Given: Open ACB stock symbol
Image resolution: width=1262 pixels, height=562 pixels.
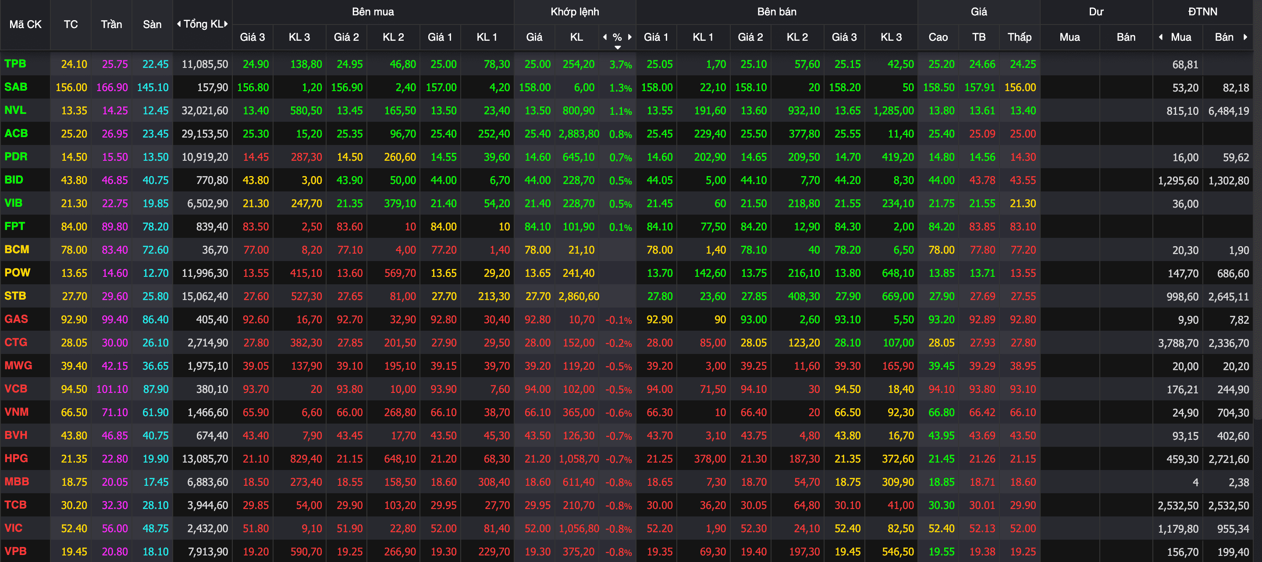Looking at the screenshot, I should tap(16, 134).
